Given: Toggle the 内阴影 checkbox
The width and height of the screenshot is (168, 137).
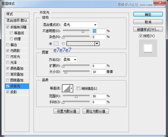Looking at the screenshot, I should tap(8, 50).
